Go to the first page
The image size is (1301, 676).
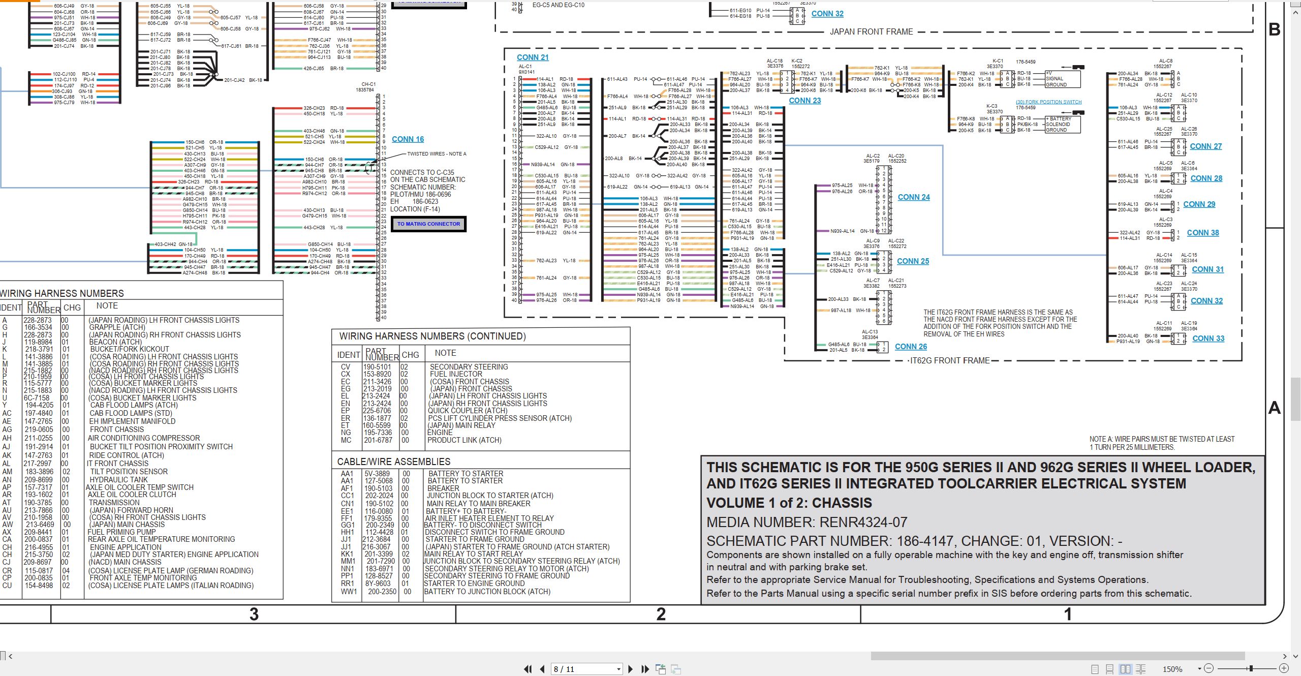(x=529, y=669)
